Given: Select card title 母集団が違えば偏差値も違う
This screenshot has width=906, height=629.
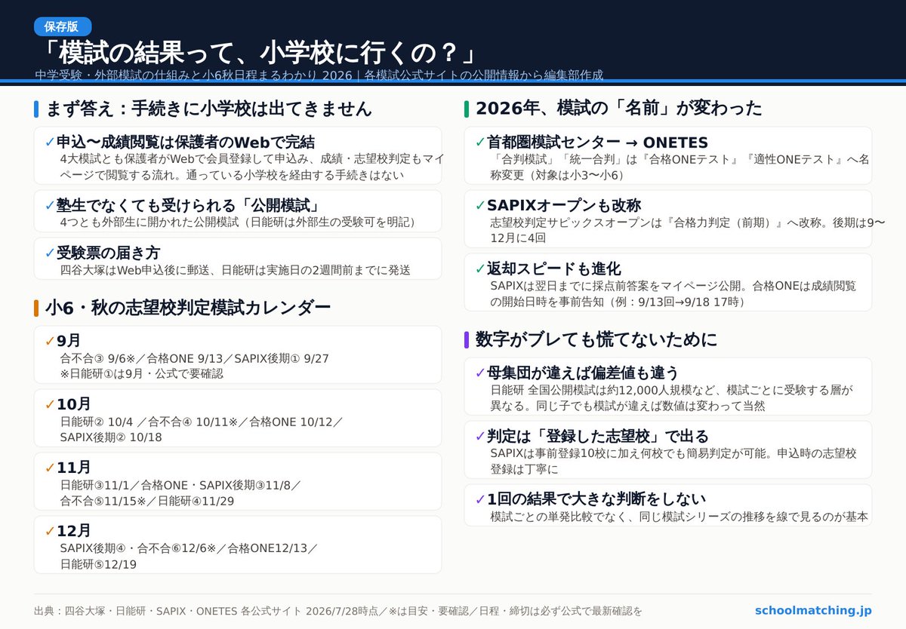Looking at the screenshot, I should [x=583, y=373].
